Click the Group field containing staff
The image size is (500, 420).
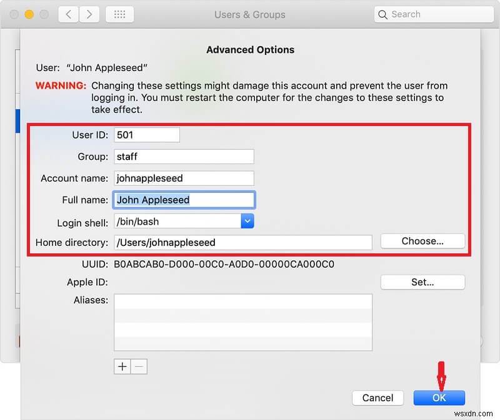(184, 157)
